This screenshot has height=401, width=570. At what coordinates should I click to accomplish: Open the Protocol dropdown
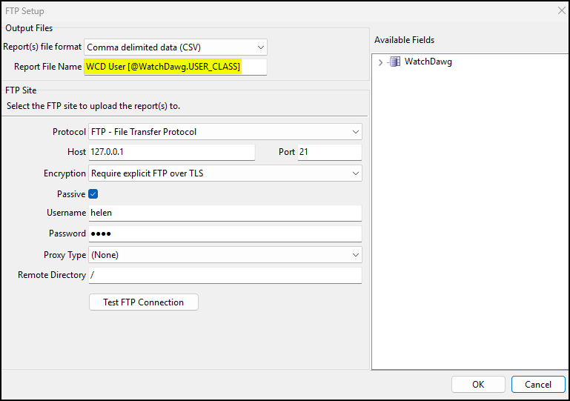click(x=225, y=132)
